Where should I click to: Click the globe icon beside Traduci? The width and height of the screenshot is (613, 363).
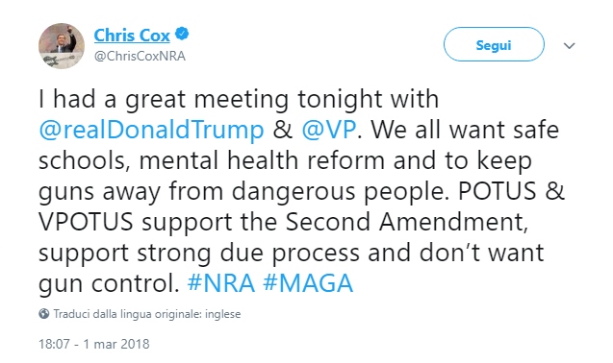click(44, 314)
